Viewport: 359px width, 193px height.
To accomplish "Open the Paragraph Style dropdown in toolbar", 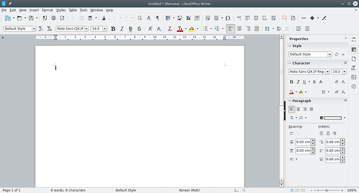I will [34, 29].
